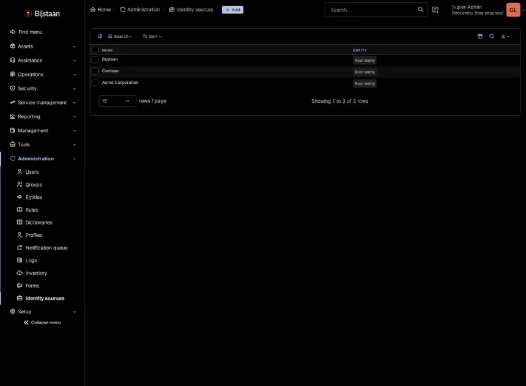Screen dimensions: 526x386
Task: Open the Search dropdown in toolbar
Action: pyautogui.click(x=120, y=36)
